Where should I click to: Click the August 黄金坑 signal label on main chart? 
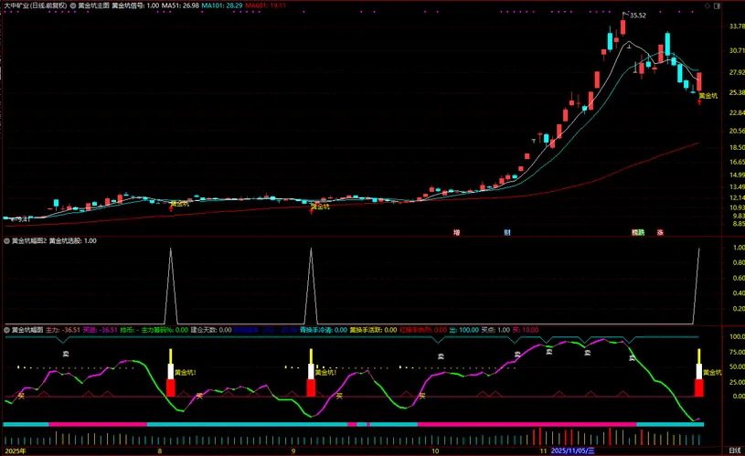click(x=179, y=203)
